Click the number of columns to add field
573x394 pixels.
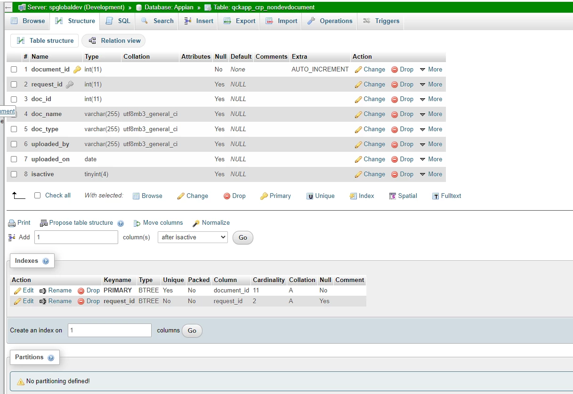pyautogui.click(x=76, y=237)
